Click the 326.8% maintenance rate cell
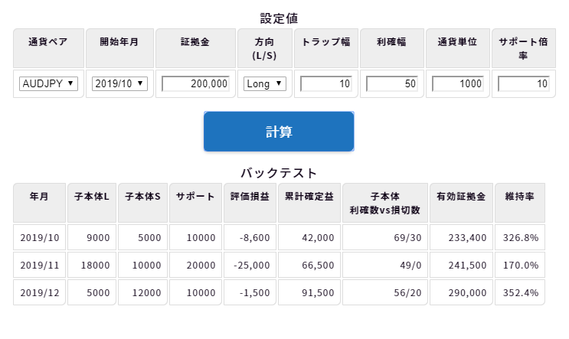Image resolution: width=569 pixels, height=339 pixels. 520,237
